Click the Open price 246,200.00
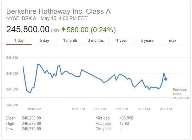 (31, 118)
